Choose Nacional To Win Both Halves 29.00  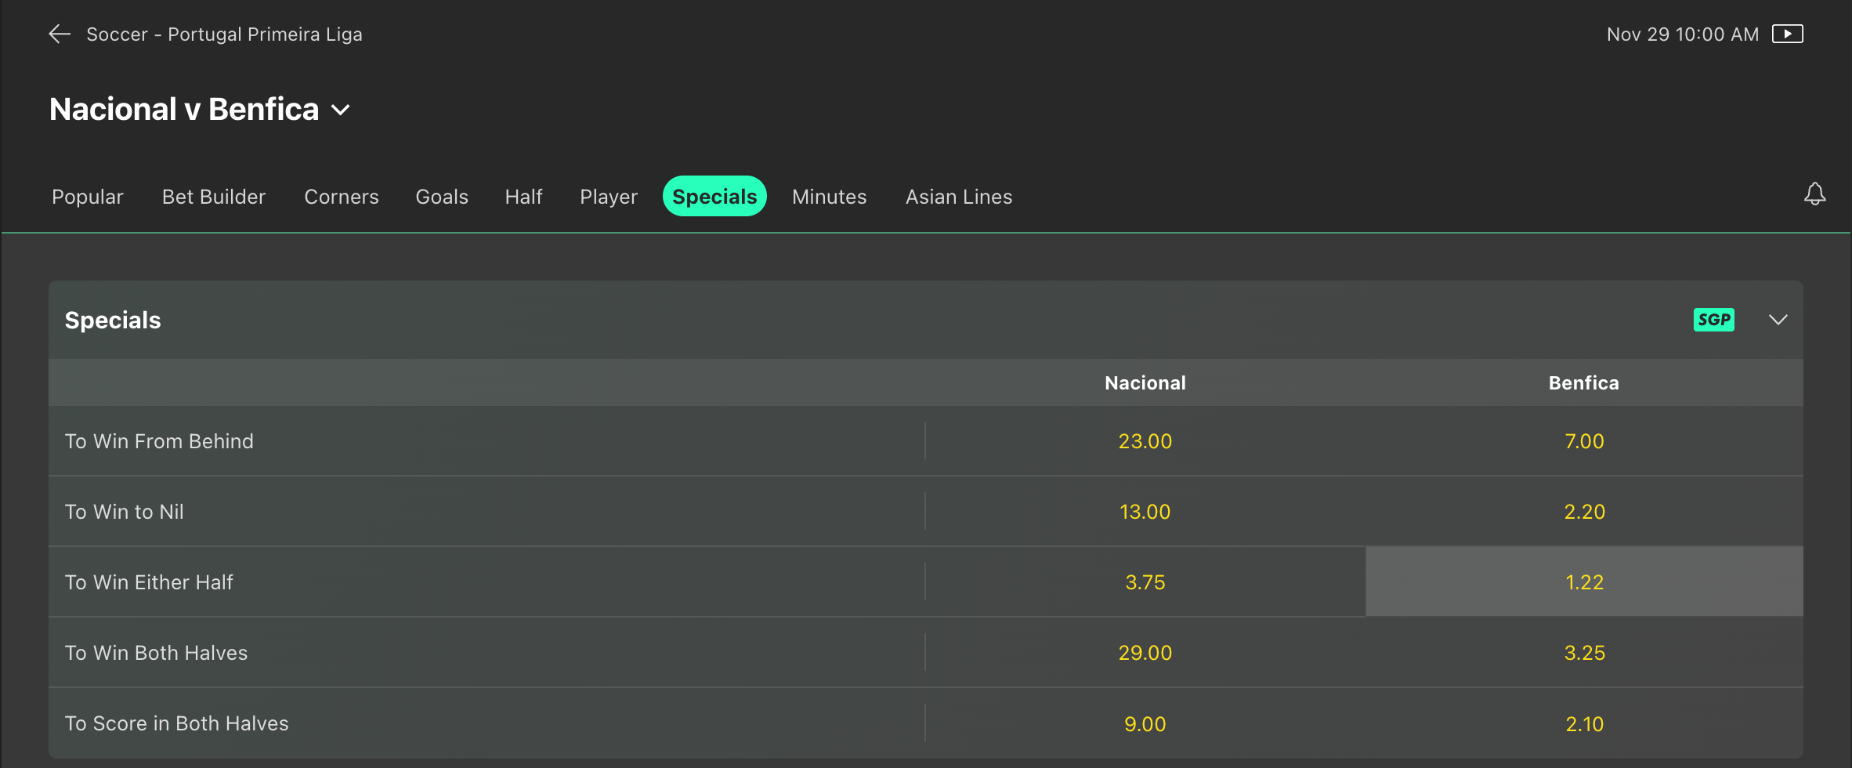pyautogui.click(x=1145, y=653)
